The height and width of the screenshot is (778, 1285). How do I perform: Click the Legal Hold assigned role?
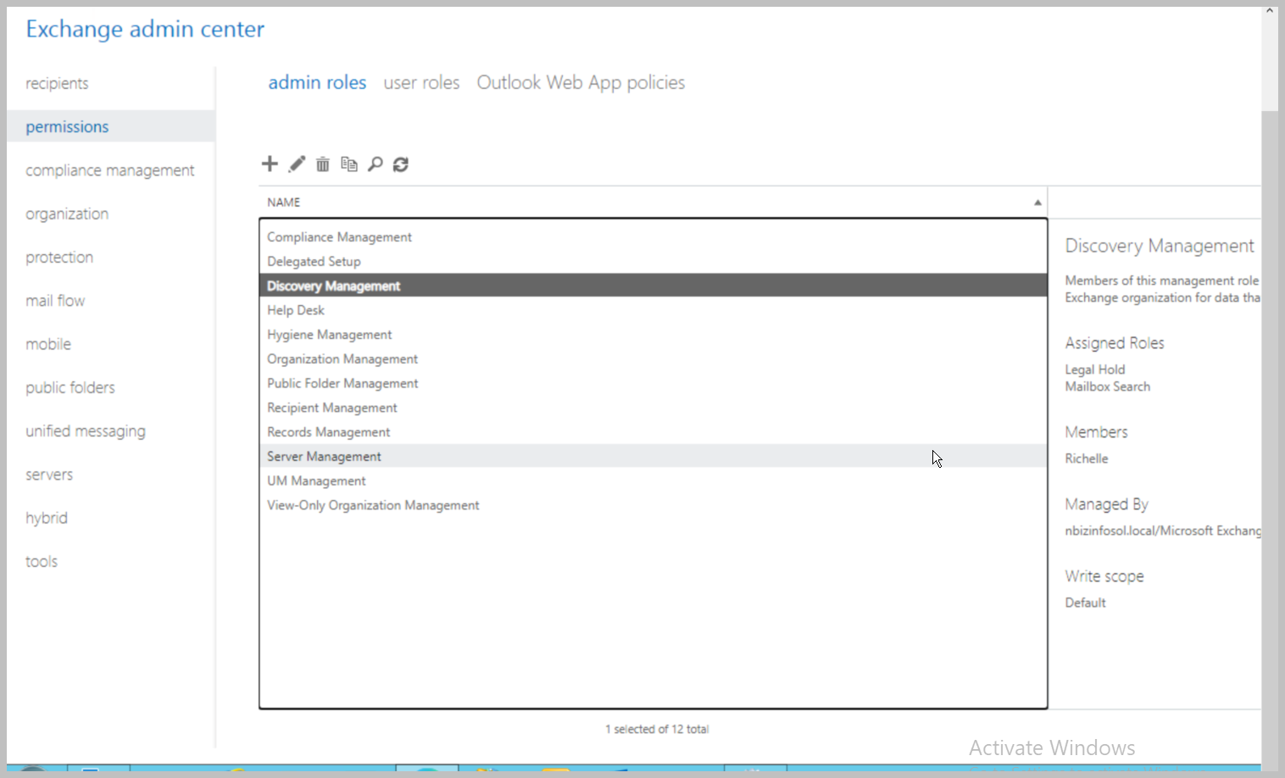tap(1095, 370)
